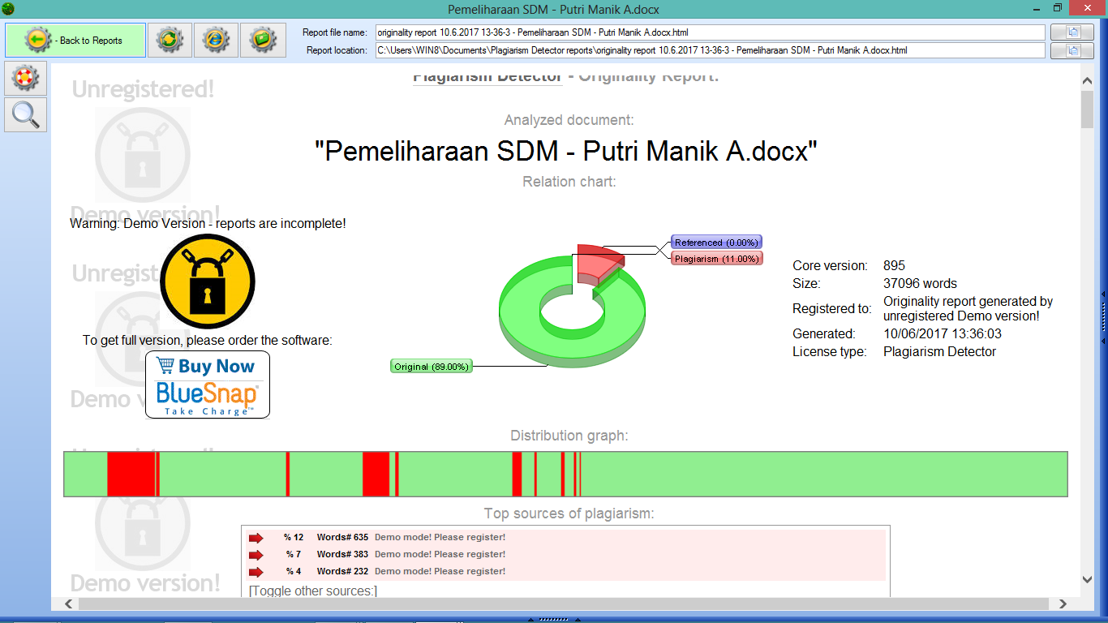Click the report file name field
This screenshot has height=623, width=1108.
[x=710, y=32]
